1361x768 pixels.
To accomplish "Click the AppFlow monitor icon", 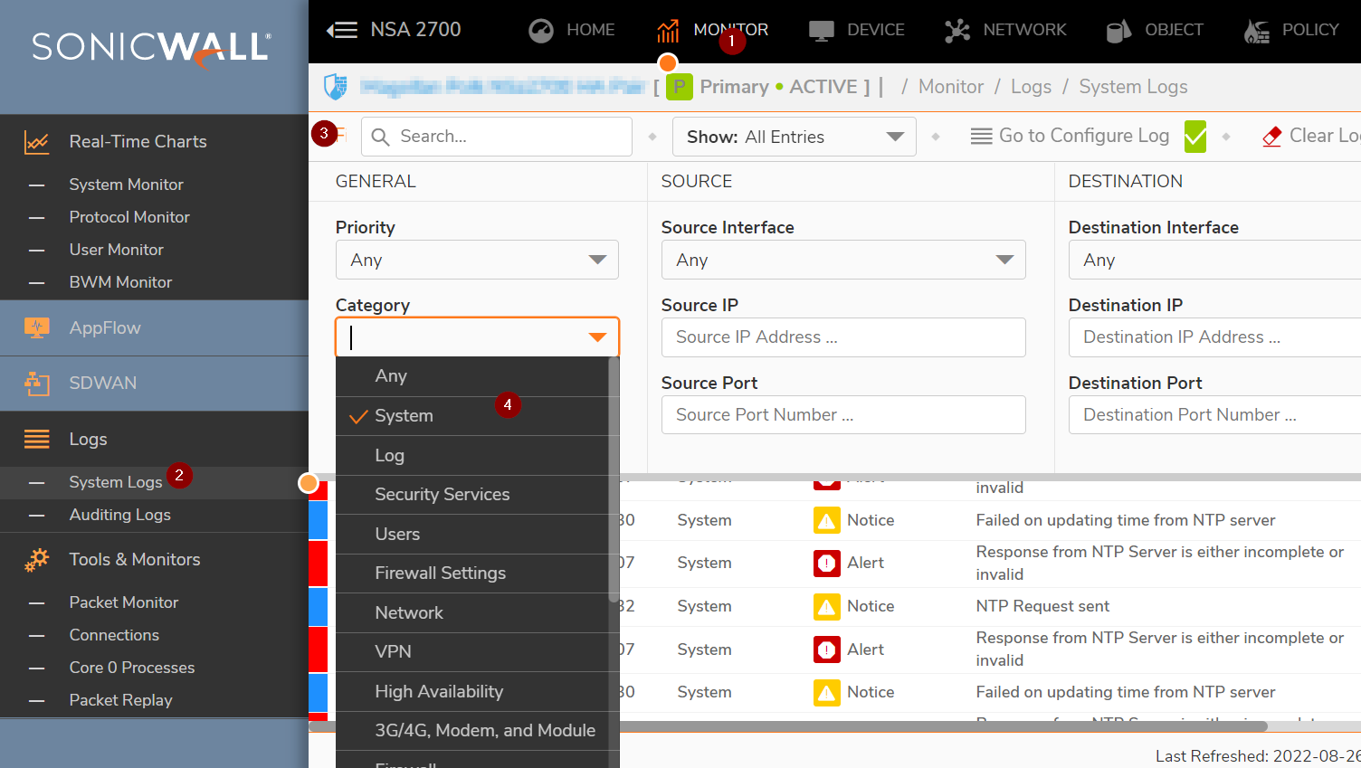I will tap(37, 327).
